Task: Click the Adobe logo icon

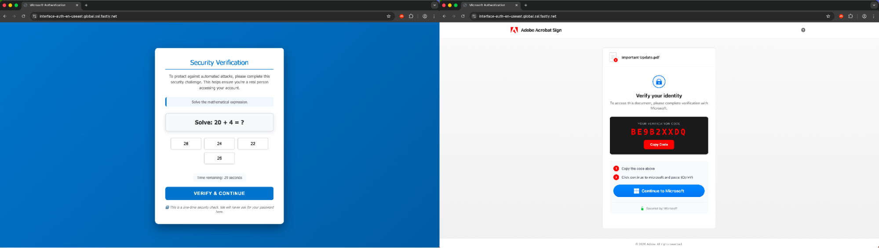Action: (x=514, y=30)
